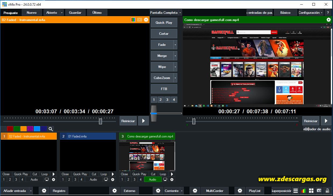
Task: Toggle Loop for input 2
Action: click(x=104, y=174)
